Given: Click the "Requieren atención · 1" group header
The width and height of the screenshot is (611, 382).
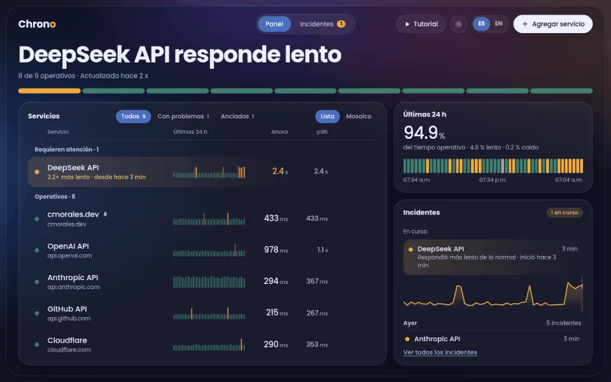Looking at the screenshot, I should [67, 149].
